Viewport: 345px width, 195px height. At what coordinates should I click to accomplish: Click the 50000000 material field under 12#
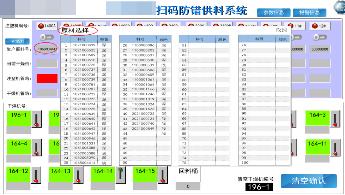pyautogui.click(x=320, y=49)
